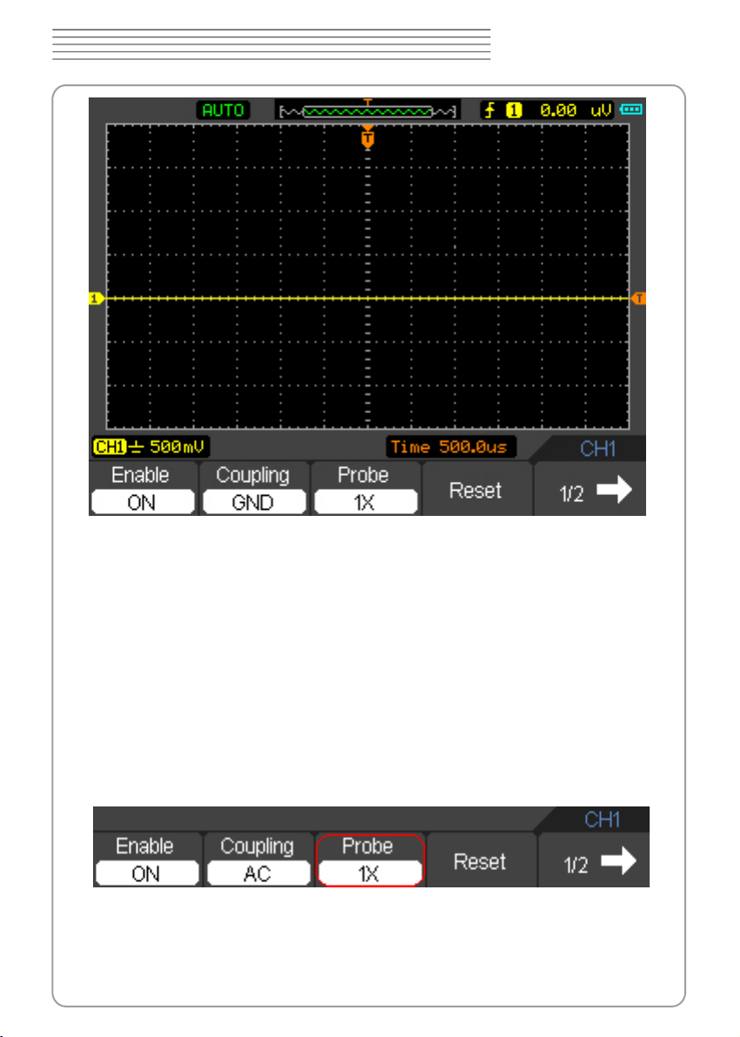Click Reset in the lower menu bar
Image resolution: width=740 pixels, height=1037 pixels.
480,861
